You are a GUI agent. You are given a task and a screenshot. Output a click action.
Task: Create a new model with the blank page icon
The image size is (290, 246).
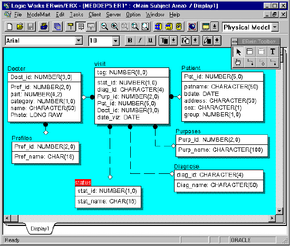(x=9, y=27)
